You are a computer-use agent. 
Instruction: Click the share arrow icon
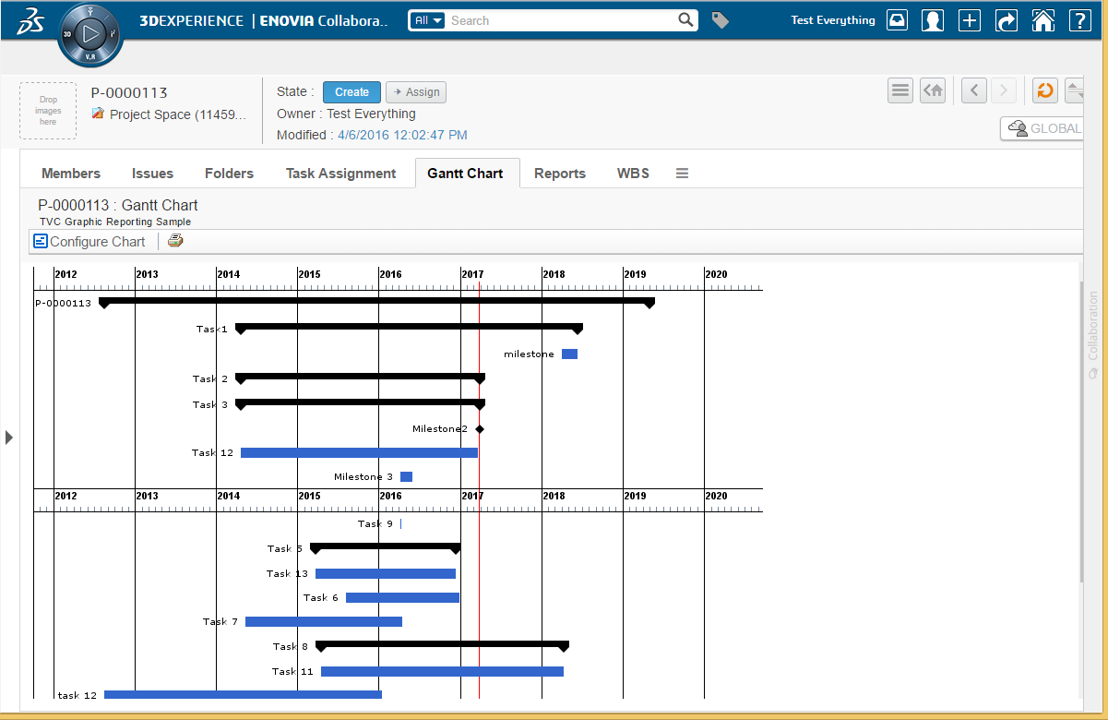coord(1007,20)
